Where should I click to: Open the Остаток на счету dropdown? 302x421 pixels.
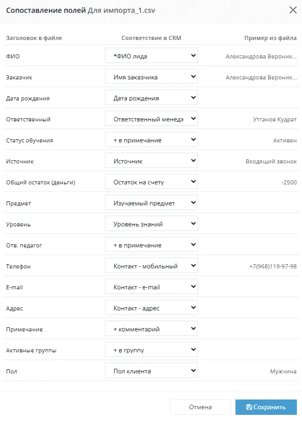152,181
